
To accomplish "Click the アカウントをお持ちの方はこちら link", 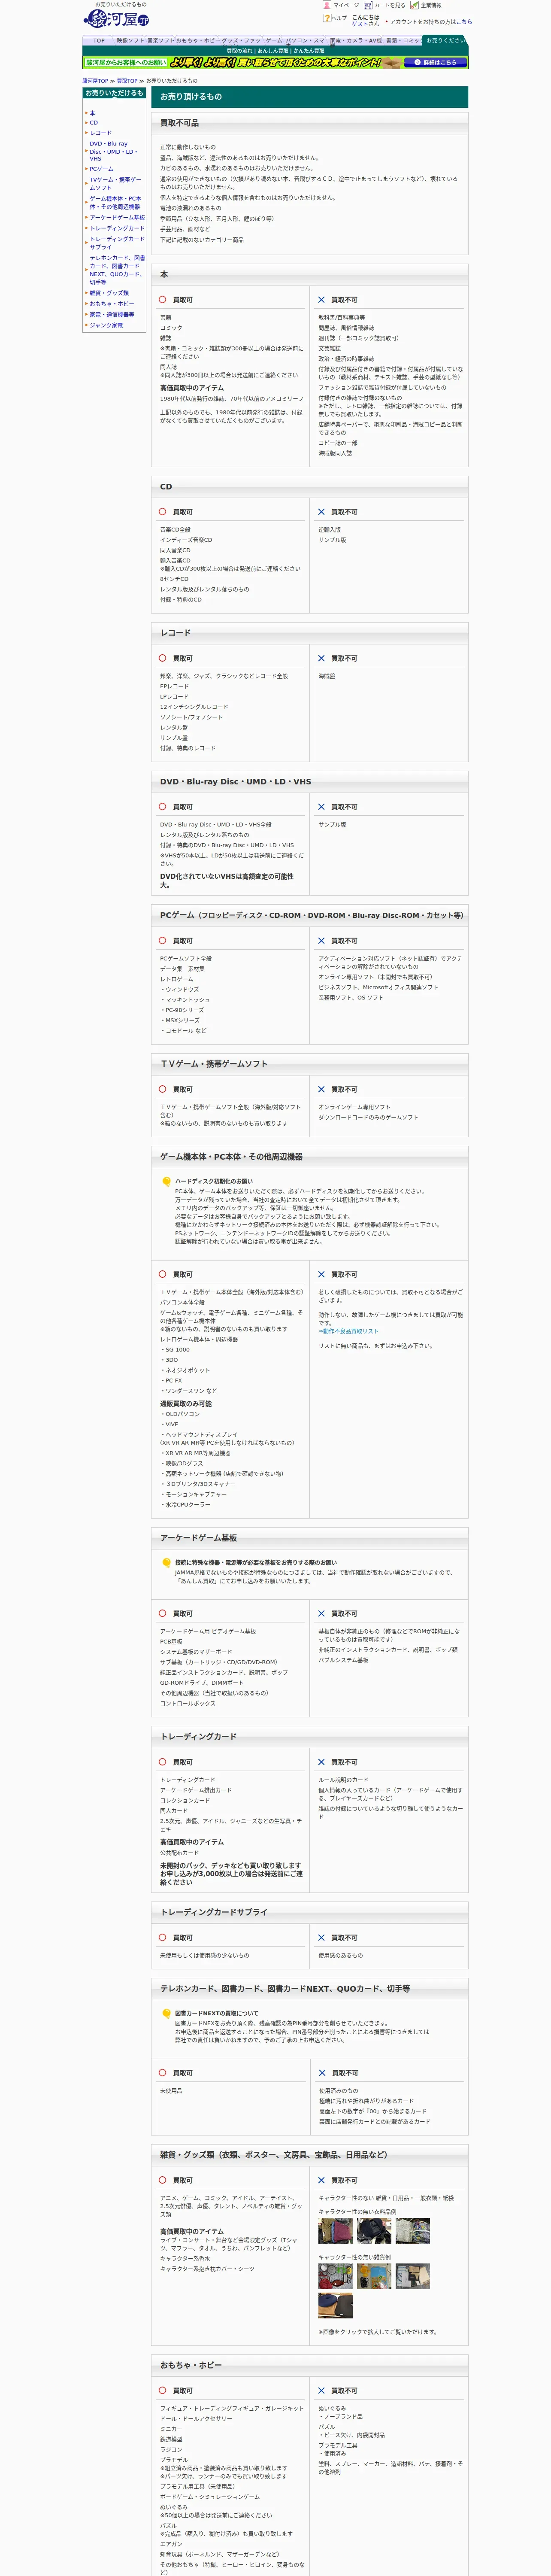I will (431, 21).
